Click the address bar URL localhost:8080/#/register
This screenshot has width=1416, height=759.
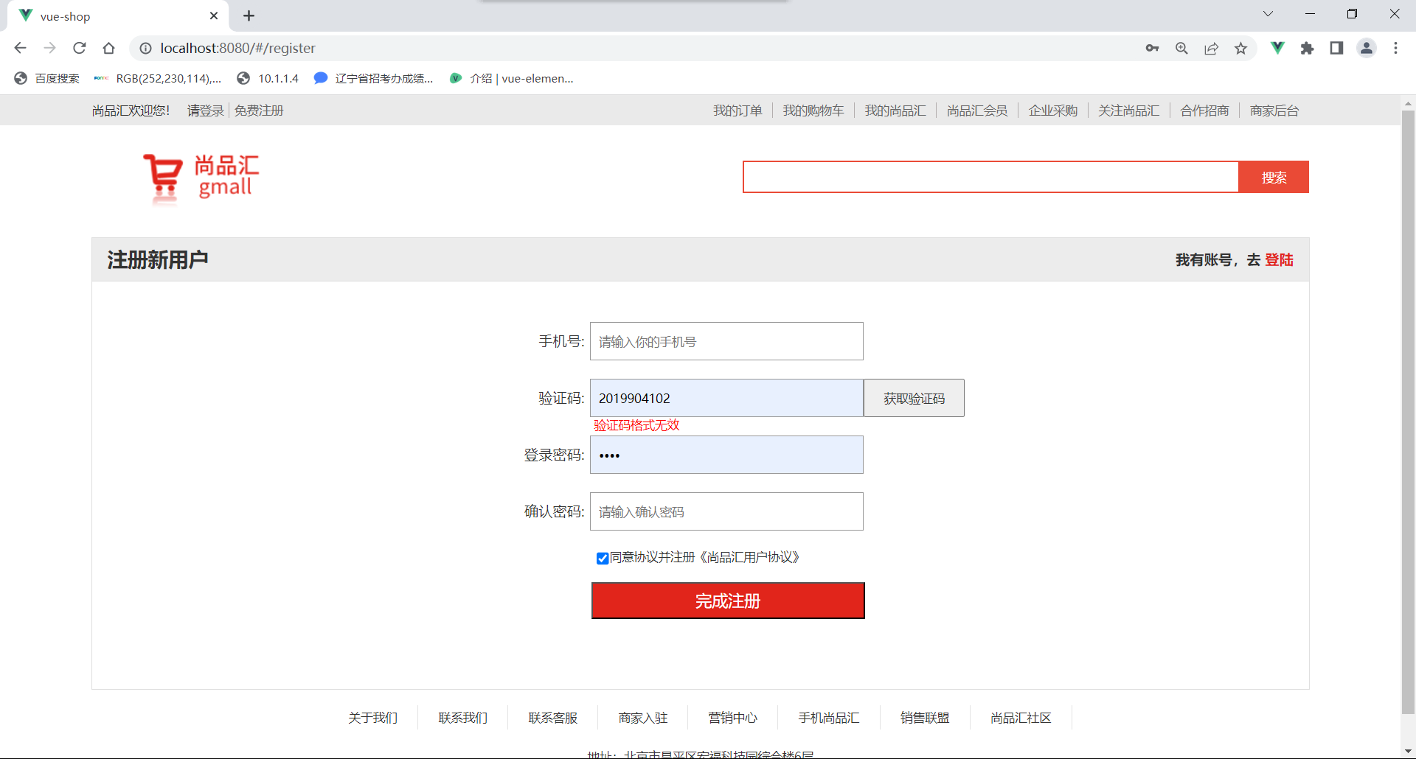point(237,48)
